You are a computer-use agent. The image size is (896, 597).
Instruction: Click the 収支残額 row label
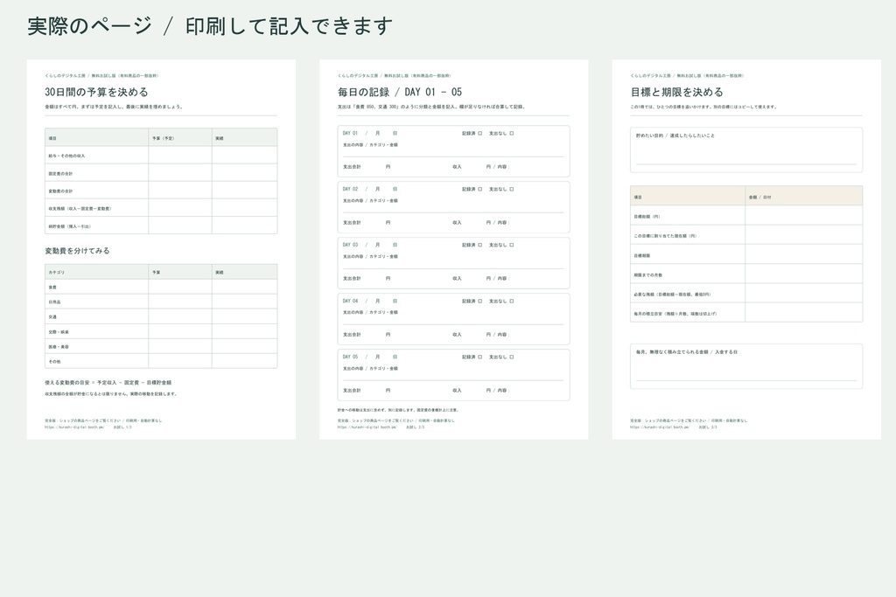80,209
